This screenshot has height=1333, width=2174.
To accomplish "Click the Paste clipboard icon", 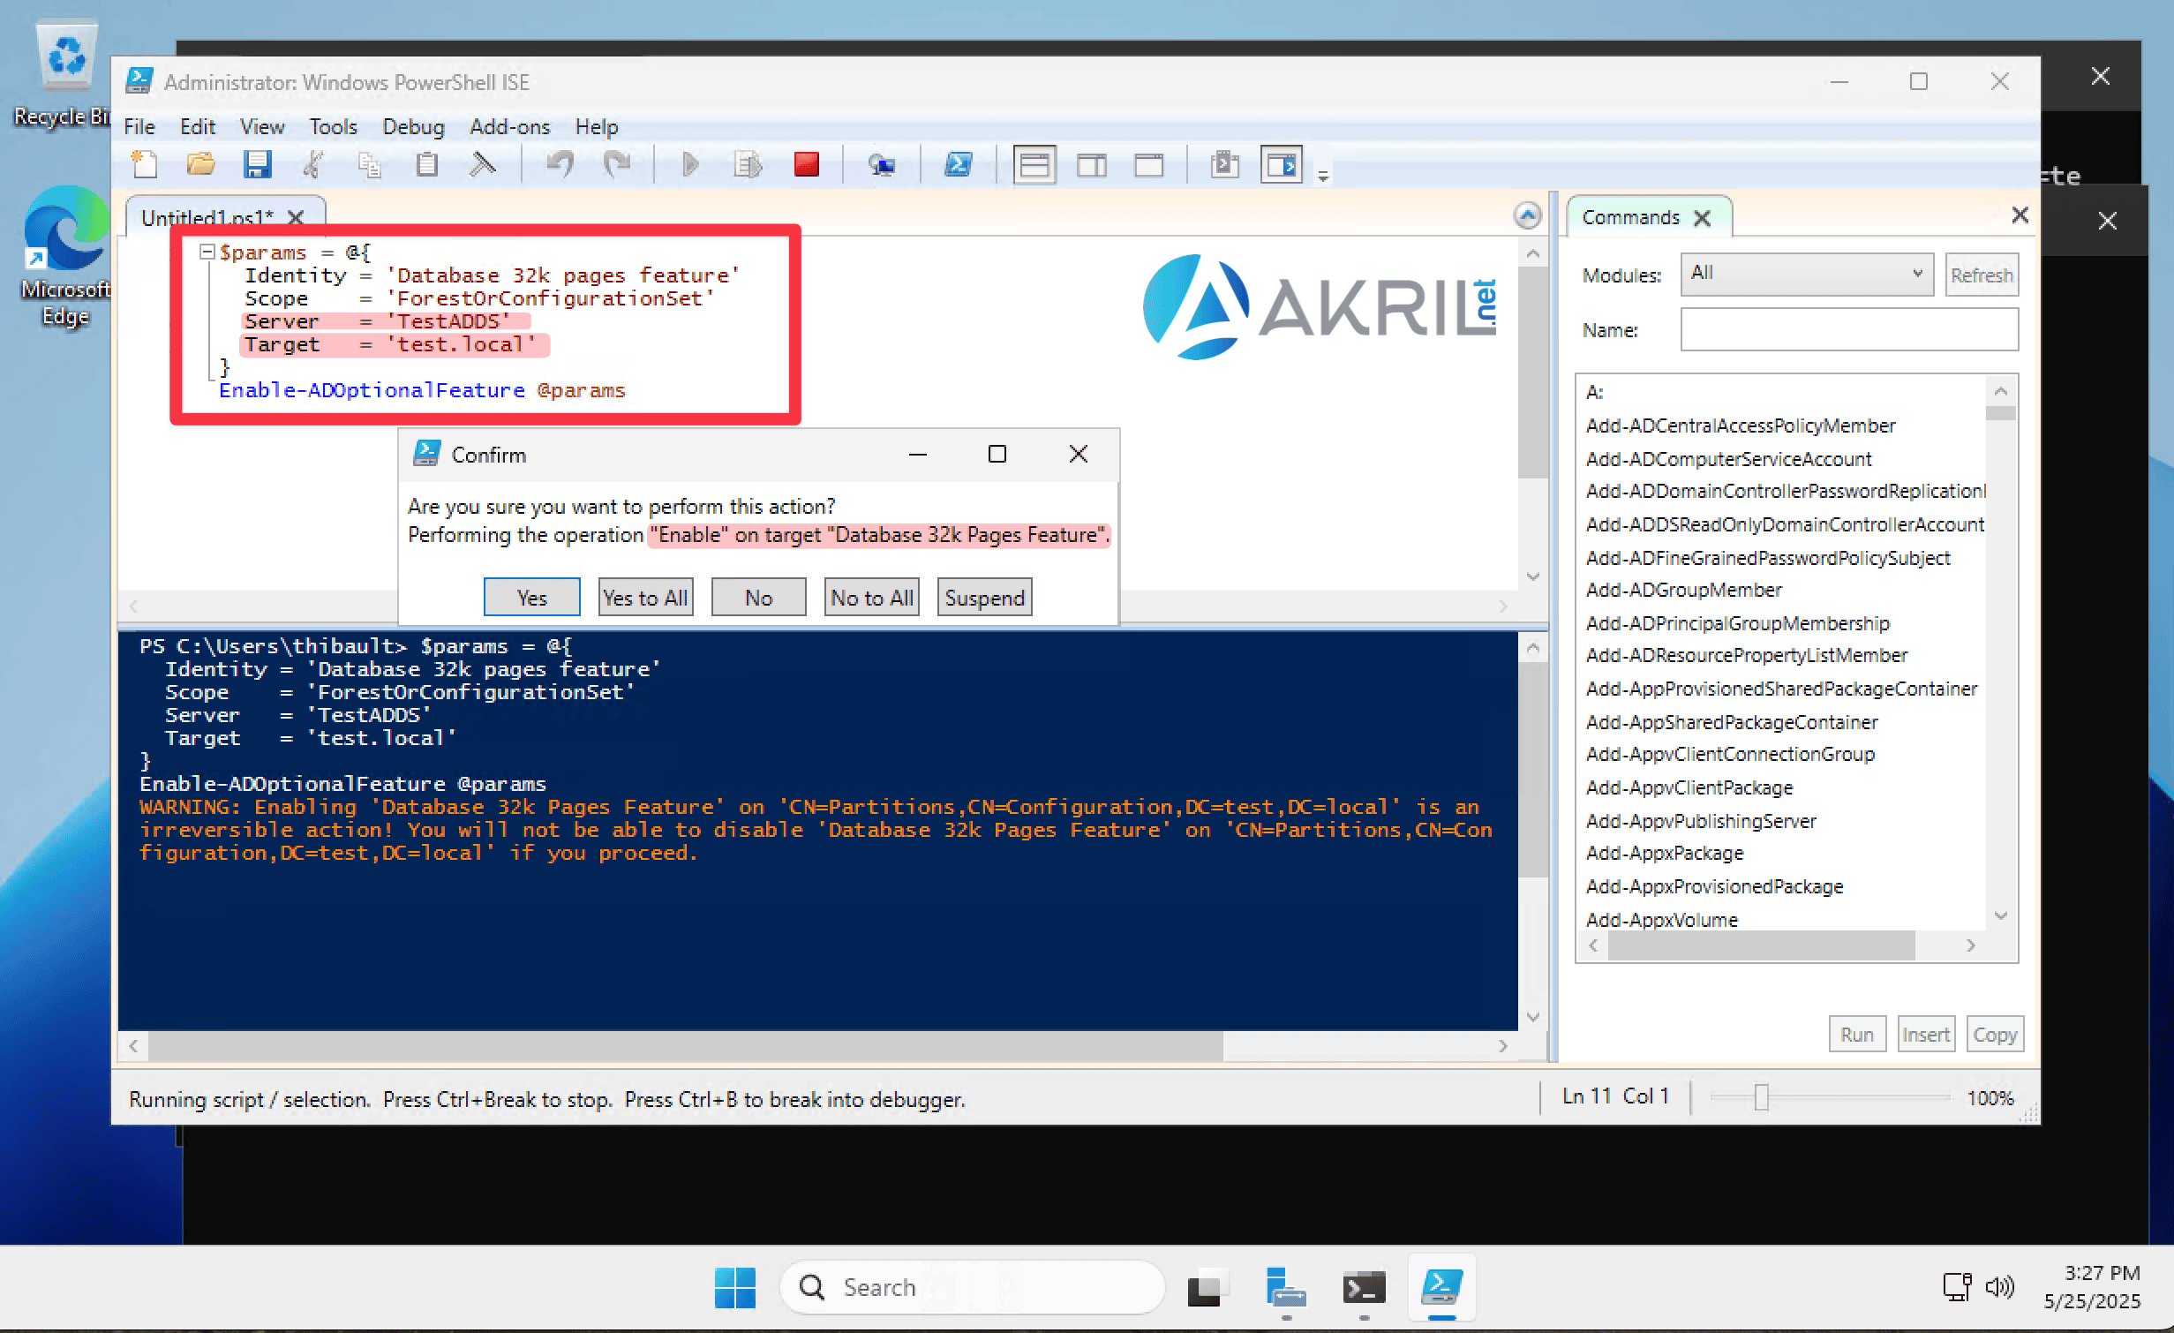I will (x=427, y=165).
